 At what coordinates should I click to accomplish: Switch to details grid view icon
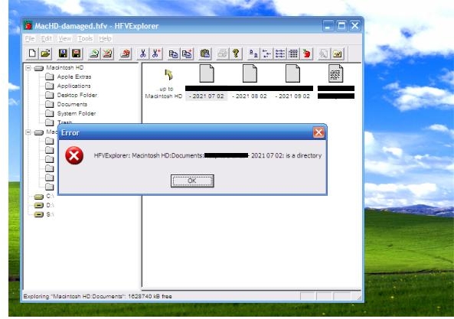click(293, 54)
